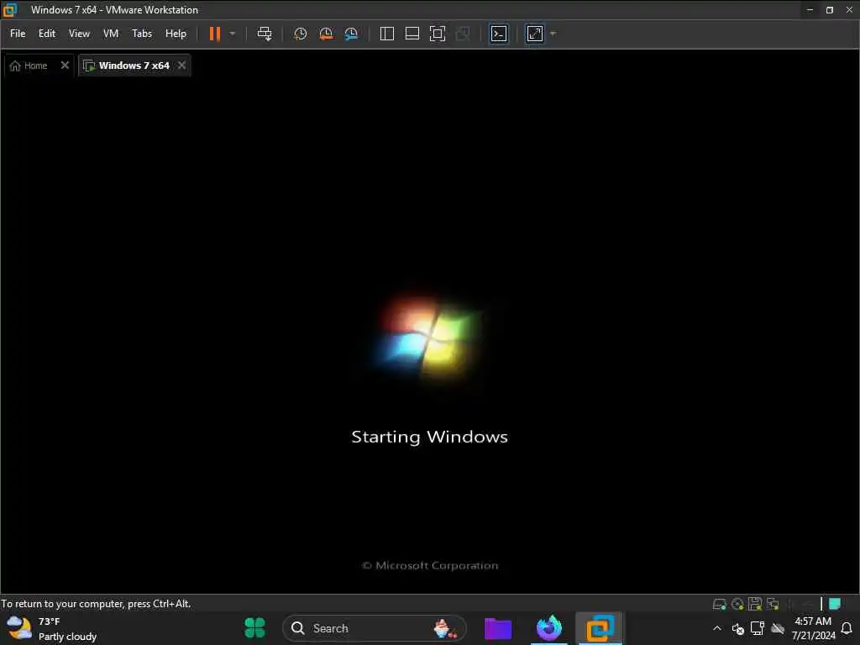Toggle the console view button
Screen dimensions: 860x645
click(x=499, y=34)
